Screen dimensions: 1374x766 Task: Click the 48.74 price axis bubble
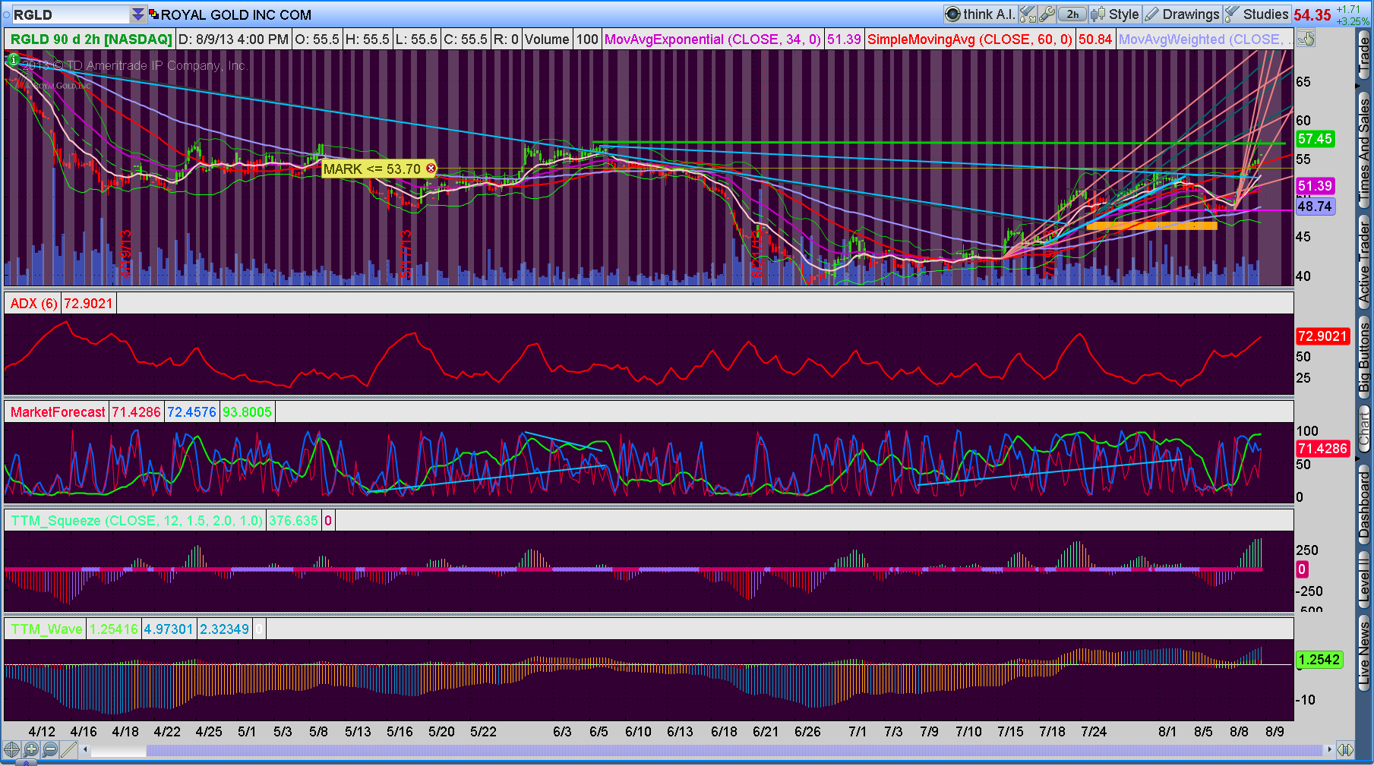pos(1315,206)
